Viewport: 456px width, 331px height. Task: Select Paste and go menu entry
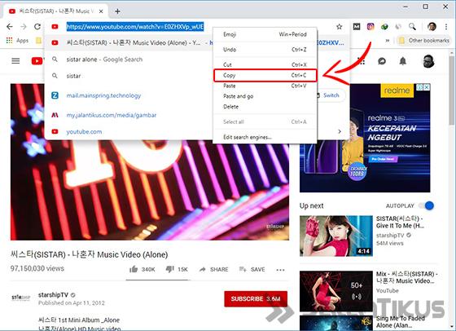(265, 96)
